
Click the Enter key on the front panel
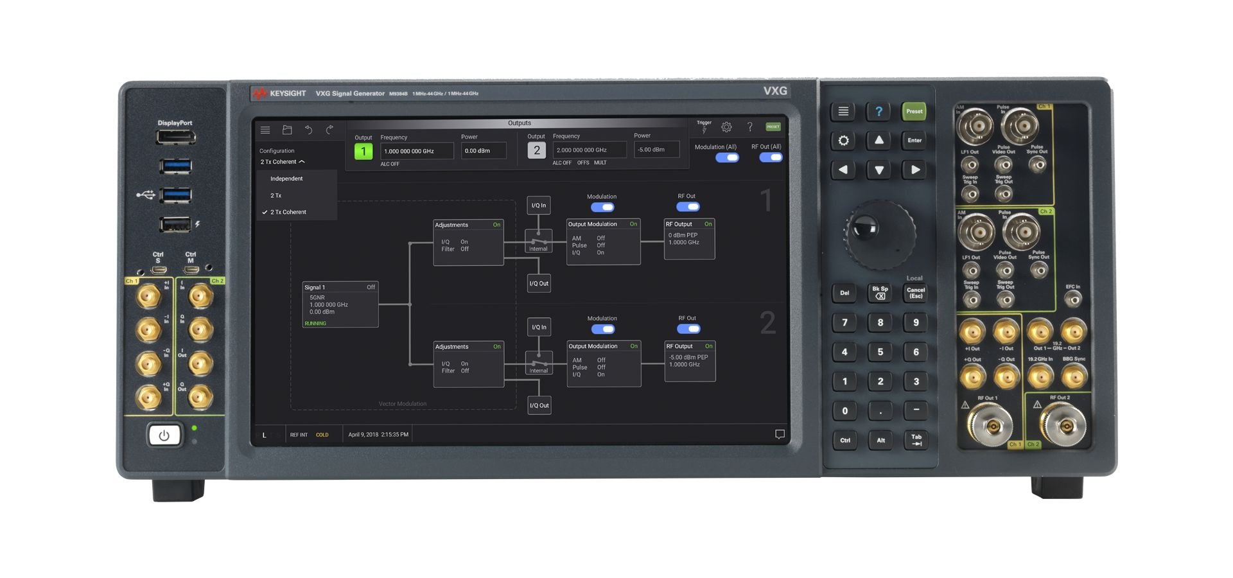coord(914,141)
